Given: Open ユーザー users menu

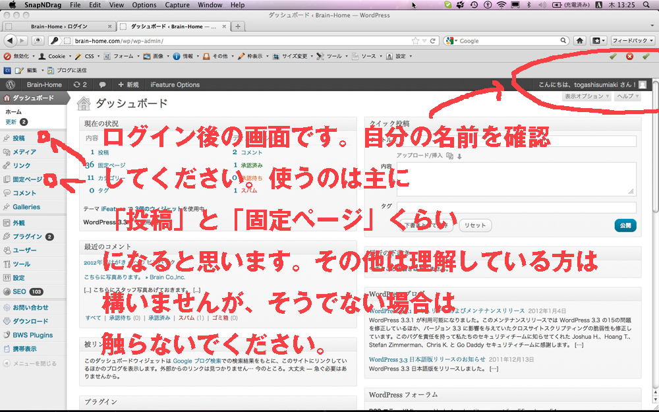Looking at the screenshot, I should pyautogui.click(x=24, y=250).
